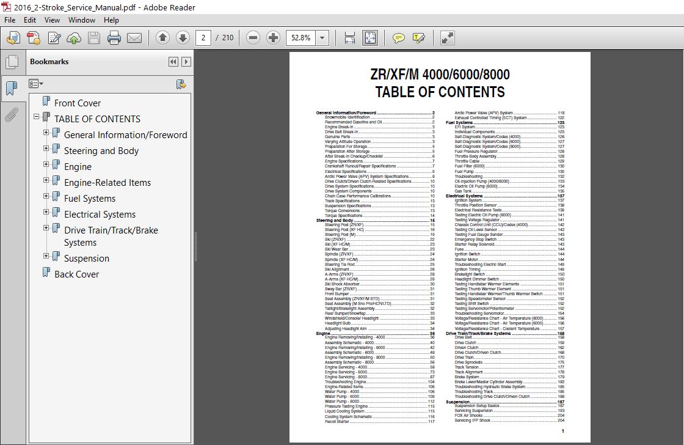Open the Window menu

(82, 20)
